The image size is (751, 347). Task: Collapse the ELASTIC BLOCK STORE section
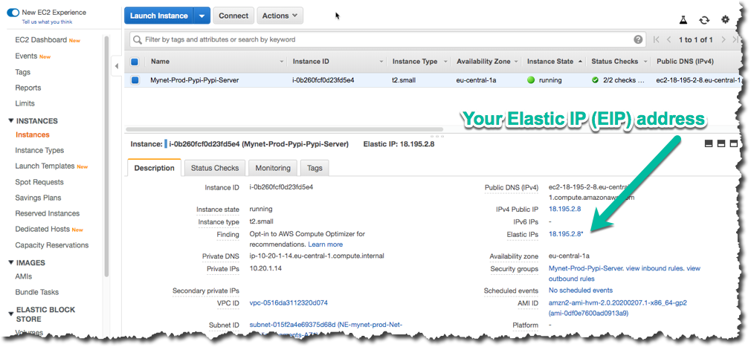[11, 314]
